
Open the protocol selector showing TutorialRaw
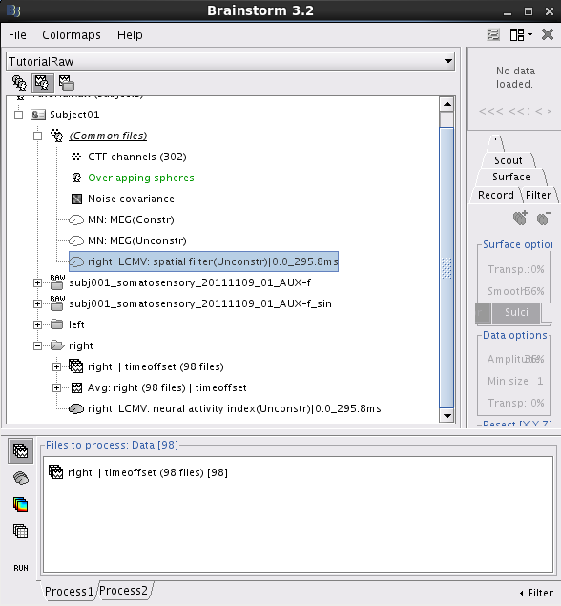pyautogui.click(x=230, y=61)
